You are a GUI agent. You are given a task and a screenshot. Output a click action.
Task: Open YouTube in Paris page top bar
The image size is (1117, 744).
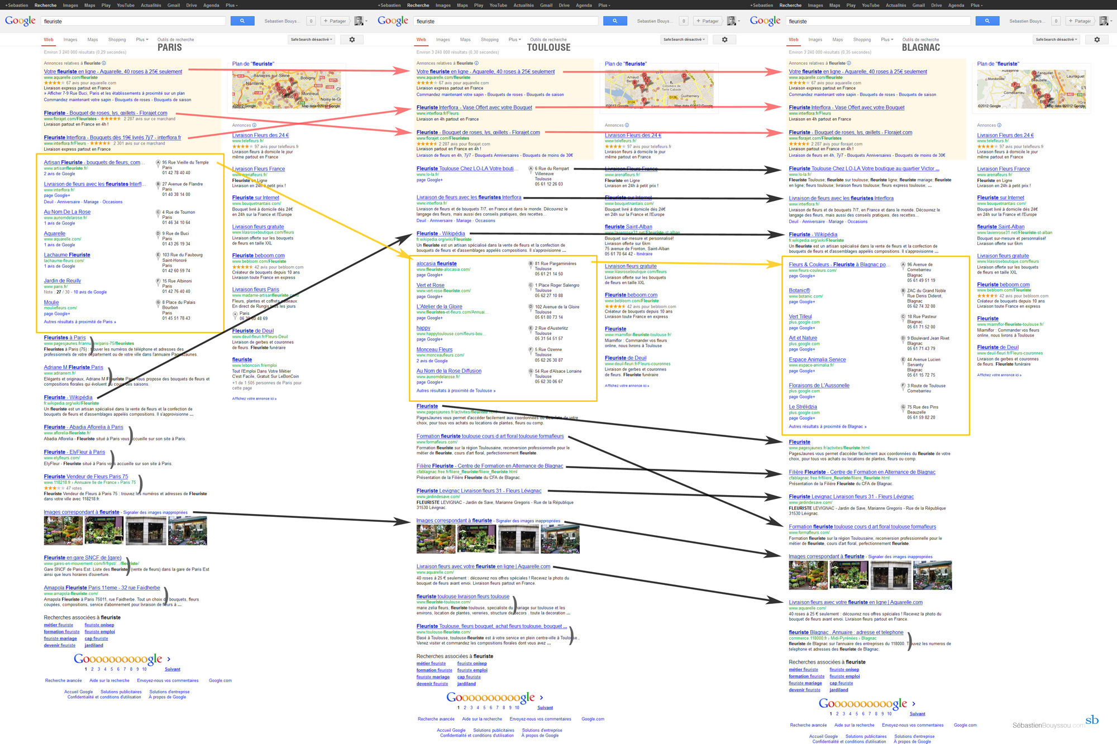coord(126,5)
